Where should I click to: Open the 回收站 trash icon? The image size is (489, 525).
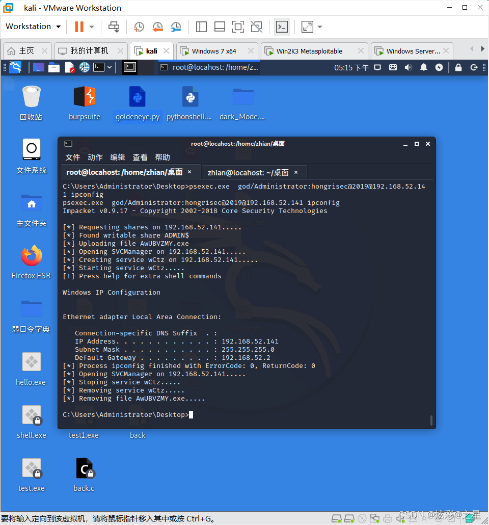coord(31,103)
